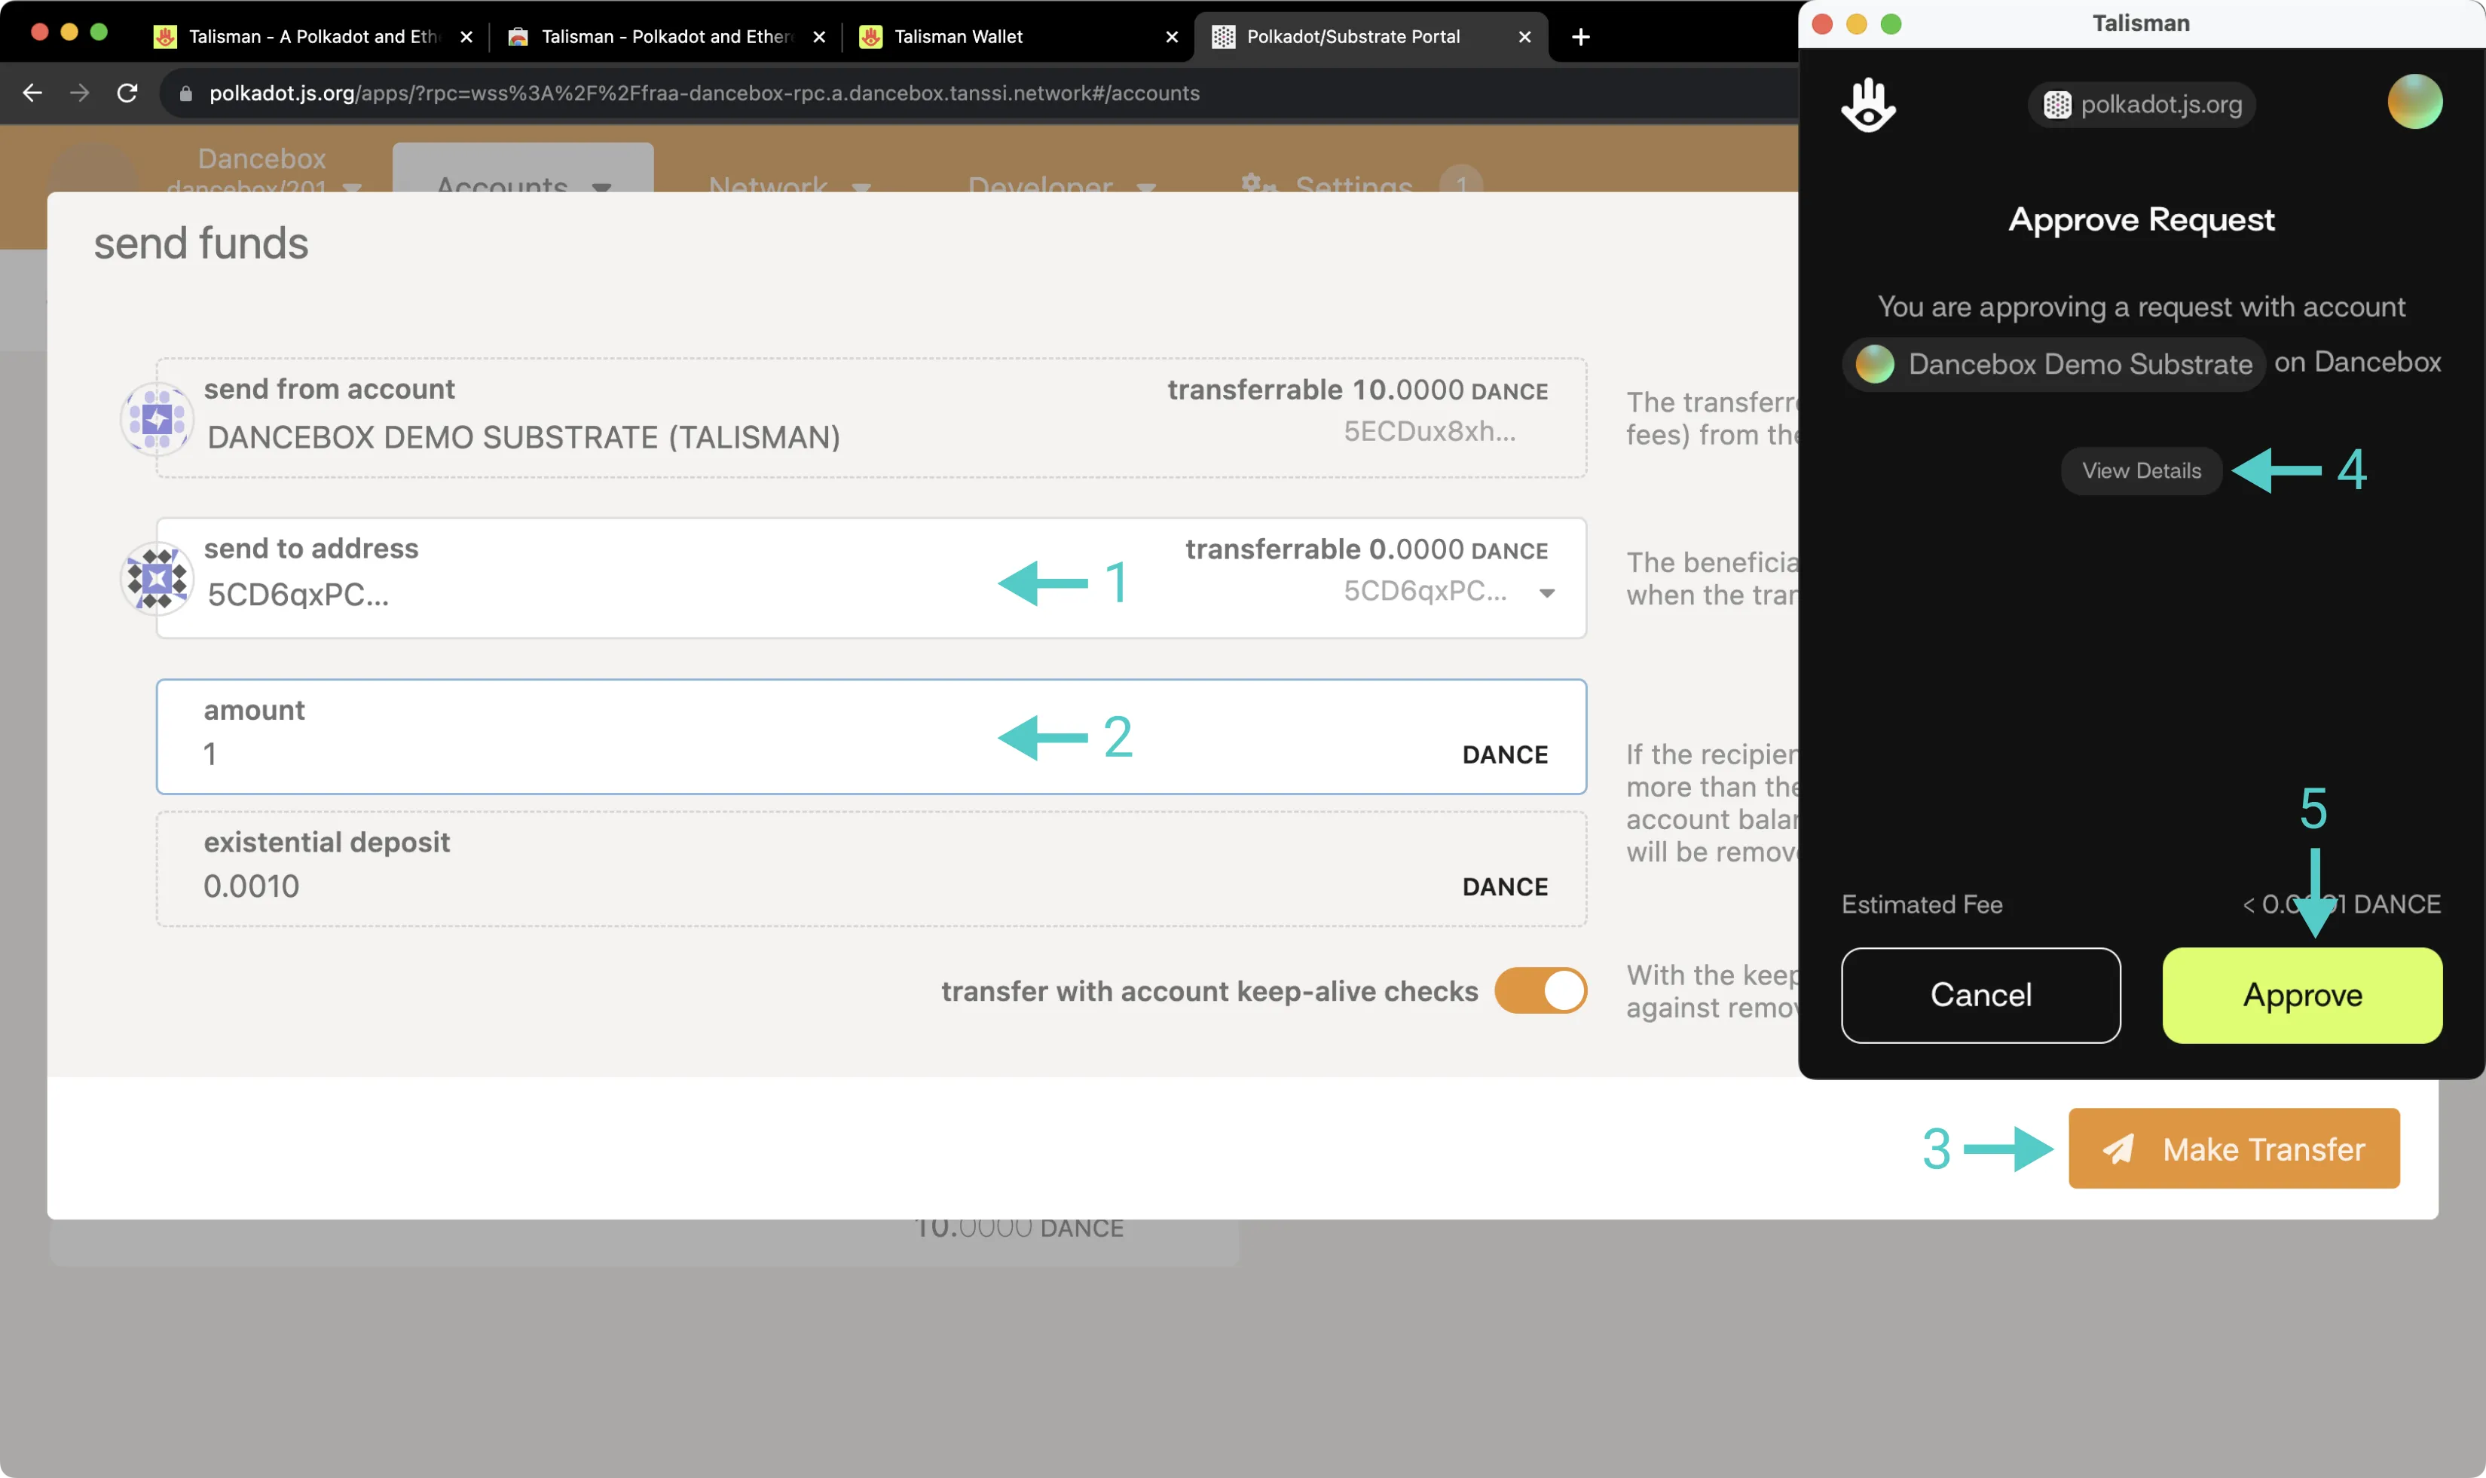The height and width of the screenshot is (1478, 2486).
Task: Go forward in the browser
Action: click(x=80, y=93)
